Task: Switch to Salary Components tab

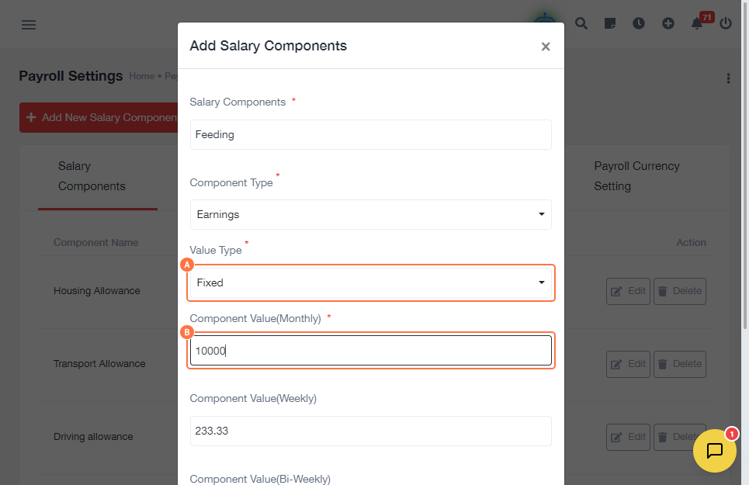Action: click(x=92, y=176)
